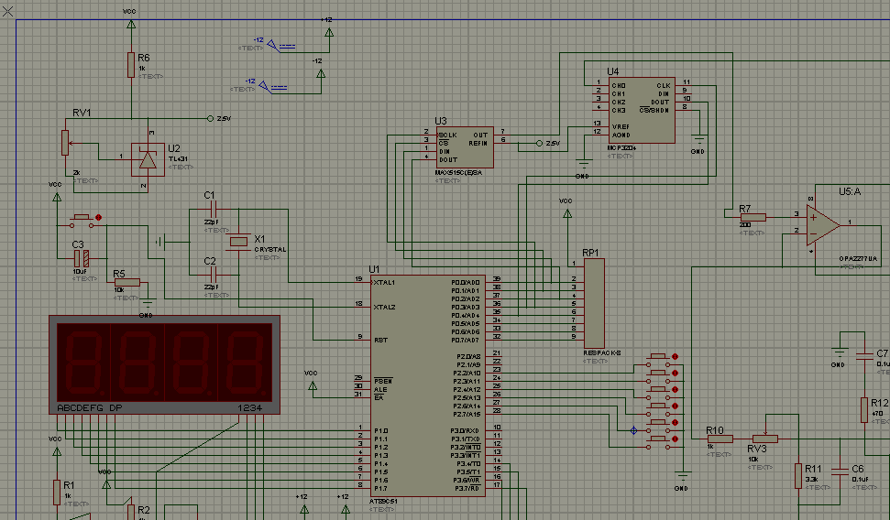Click the P1.0 pin label on U1

pyautogui.click(x=381, y=431)
